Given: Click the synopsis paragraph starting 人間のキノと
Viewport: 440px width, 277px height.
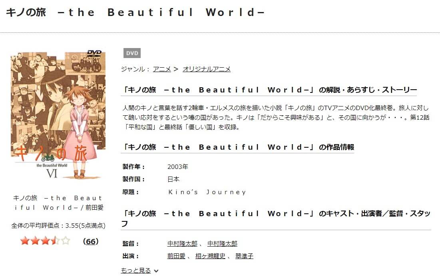Looking at the screenshot, I should pyautogui.click(x=276, y=117).
